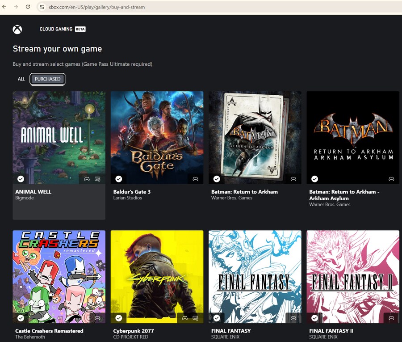This screenshot has width=402, height=342.
Task: Open Castle Crashers Remastered cover art
Action: (x=59, y=277)
